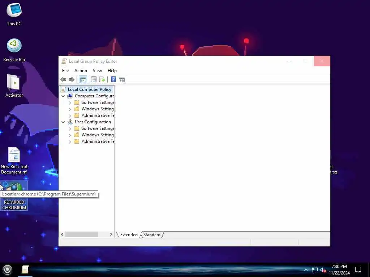Click the network tray icon

coord(315,270)
